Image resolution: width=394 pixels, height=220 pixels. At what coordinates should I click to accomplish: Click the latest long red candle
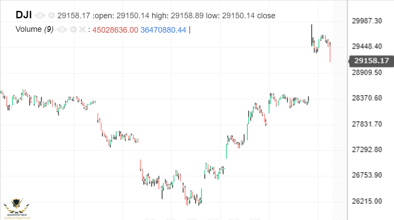(330, 53)
